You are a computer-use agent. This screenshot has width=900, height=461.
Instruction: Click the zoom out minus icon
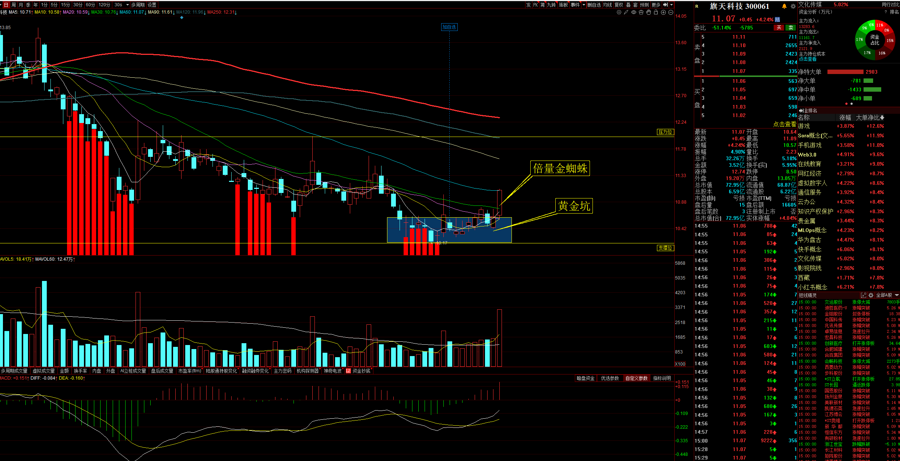[671, 12]
